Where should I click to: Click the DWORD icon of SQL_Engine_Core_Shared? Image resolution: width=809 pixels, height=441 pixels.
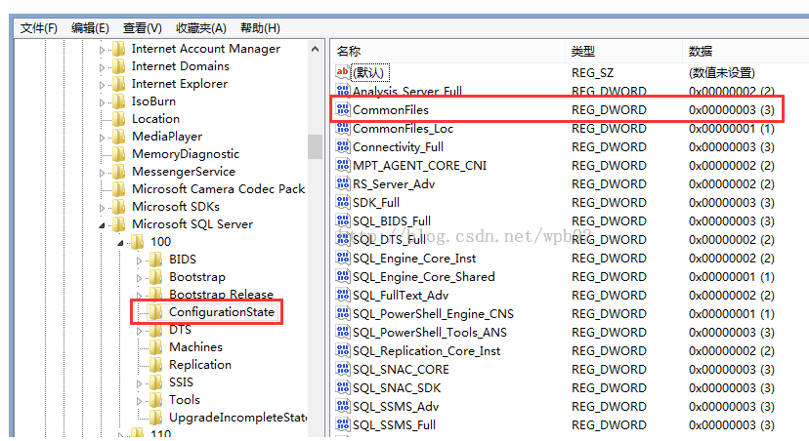343,275
